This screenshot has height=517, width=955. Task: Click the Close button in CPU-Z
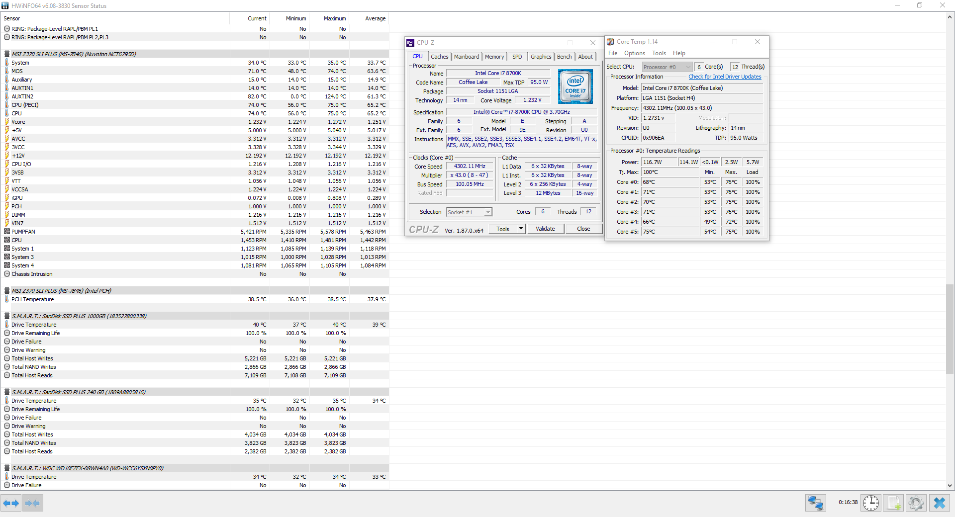(583, 229)
